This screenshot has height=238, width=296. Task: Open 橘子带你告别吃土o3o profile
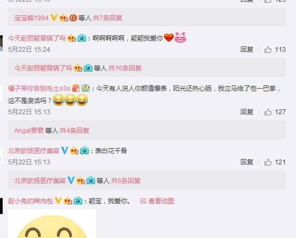[x=39, y=88]
